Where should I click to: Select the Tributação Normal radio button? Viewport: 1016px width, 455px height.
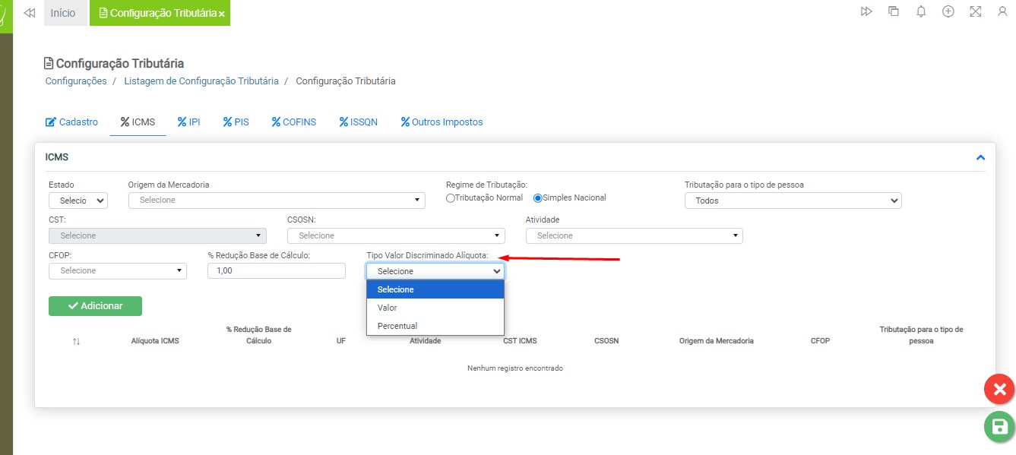[x=451, y=198]
